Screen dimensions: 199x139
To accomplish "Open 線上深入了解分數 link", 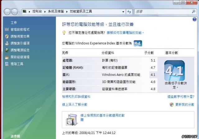I will [75, 104].
